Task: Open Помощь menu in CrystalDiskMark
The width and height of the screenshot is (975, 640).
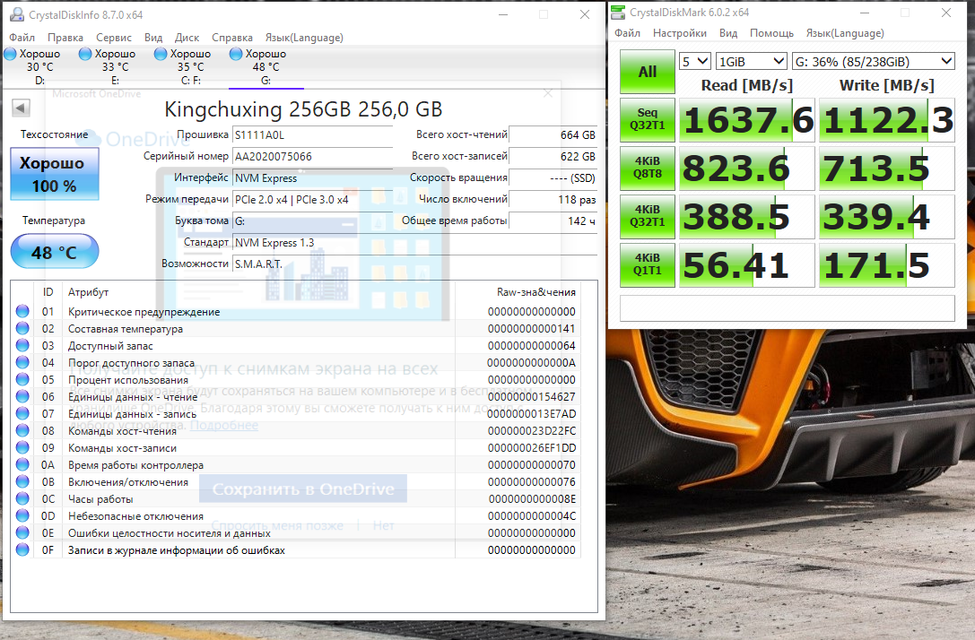Action: coord(771,33)
